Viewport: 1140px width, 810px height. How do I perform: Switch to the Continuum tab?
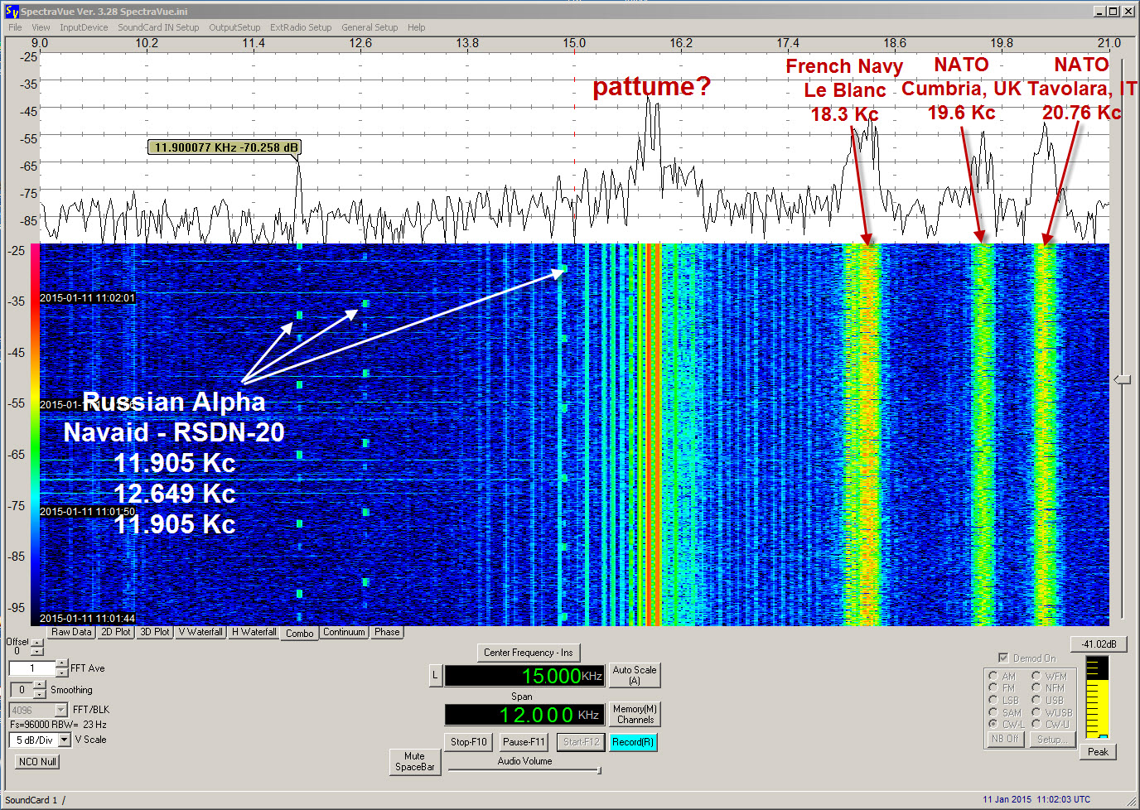pyautogui.click(x=344, y=632)
